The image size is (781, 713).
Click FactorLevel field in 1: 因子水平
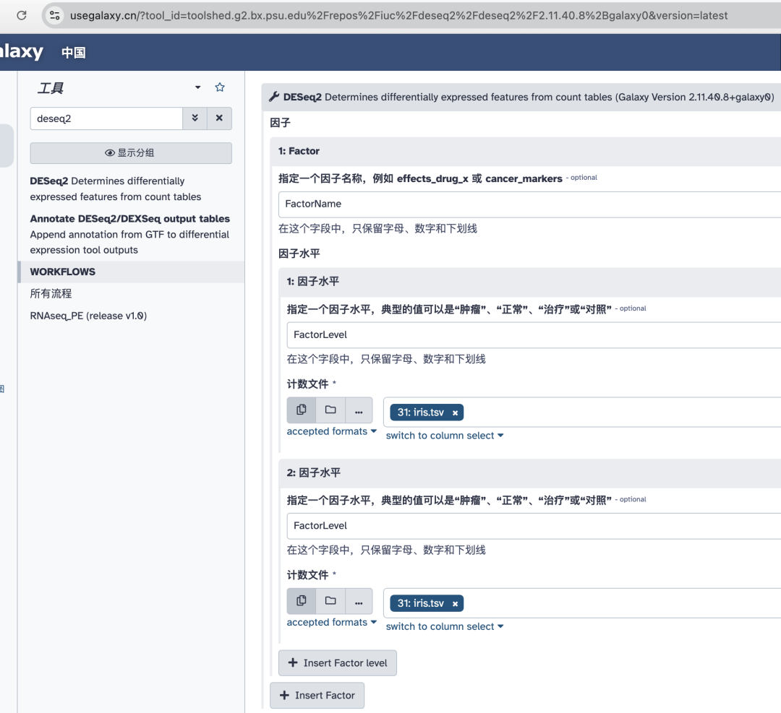pyautogui.click(x=534, y=335)
